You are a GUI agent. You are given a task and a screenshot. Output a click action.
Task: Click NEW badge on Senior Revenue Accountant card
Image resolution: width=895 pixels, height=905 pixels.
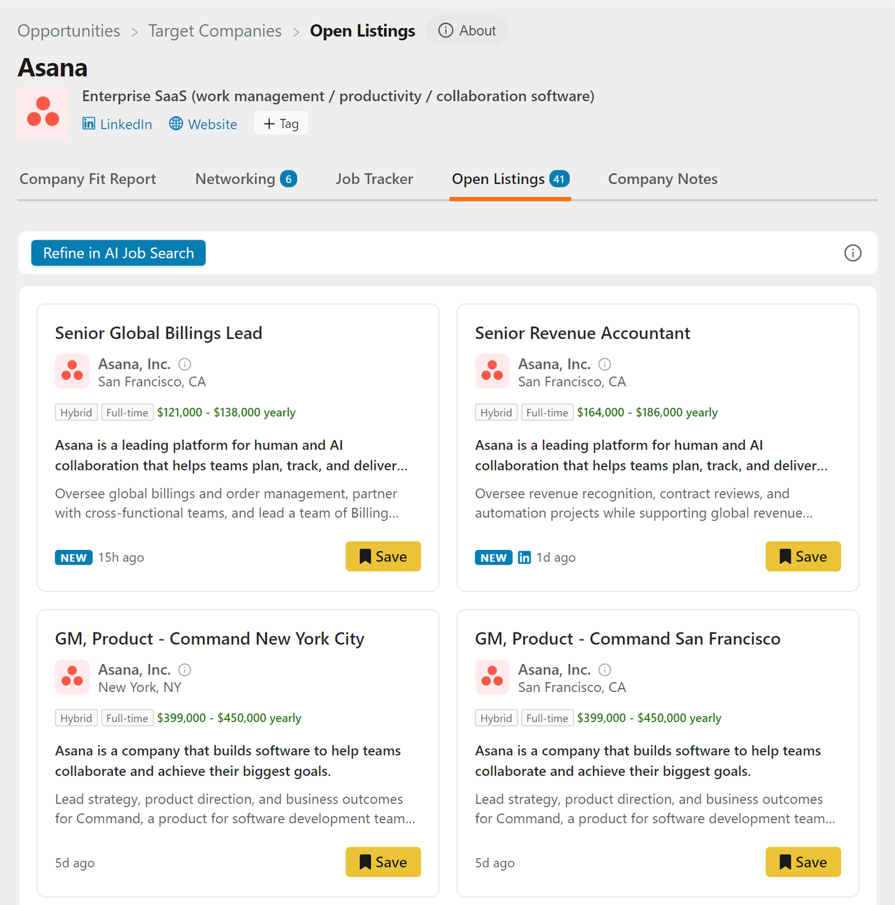(494, 558)
